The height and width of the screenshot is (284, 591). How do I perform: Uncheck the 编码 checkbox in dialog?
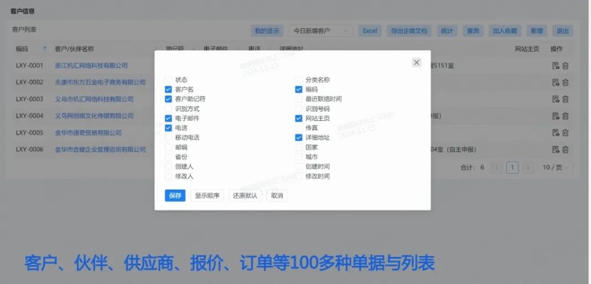tap(298, 89)
